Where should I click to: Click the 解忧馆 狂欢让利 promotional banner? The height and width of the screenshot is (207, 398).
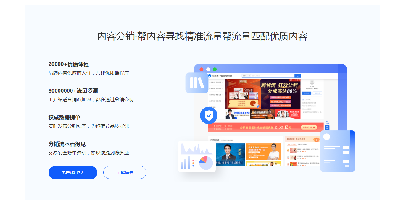point(263,94)
